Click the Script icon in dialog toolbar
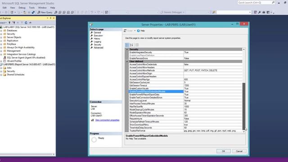Screen dimensions: 288x162 click(x=125, y=31)
